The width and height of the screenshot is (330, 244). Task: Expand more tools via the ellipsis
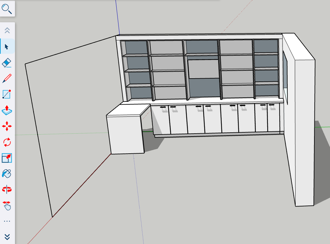[x=7, y=220]
